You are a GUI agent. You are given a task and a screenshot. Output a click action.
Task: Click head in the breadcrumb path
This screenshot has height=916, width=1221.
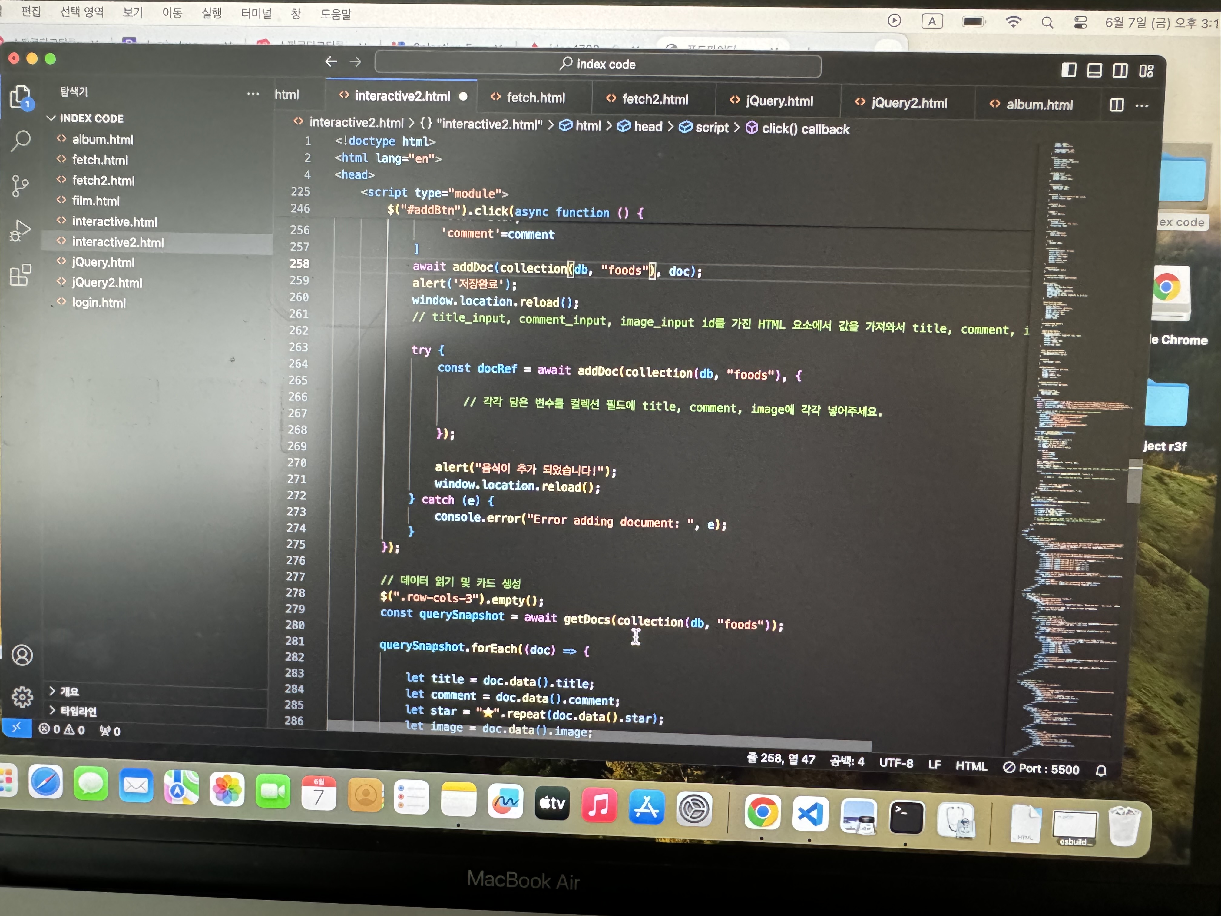(640, 126)
